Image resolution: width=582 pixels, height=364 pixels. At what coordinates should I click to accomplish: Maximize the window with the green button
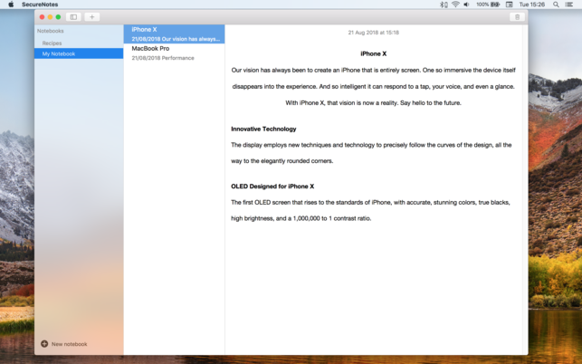click(58, 16)
